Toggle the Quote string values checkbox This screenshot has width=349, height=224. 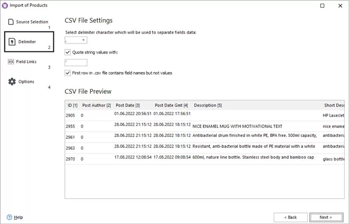(x=67, y=52)
